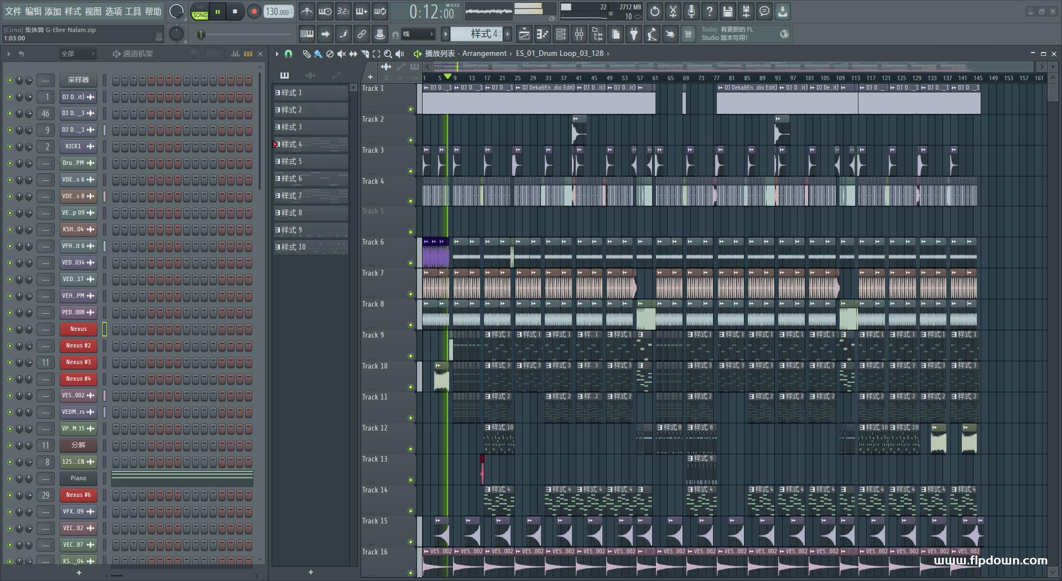Toggle the metronome icon
Image resolution: width=1062 pixels, height=581 pixels.
tap(306, 12)
